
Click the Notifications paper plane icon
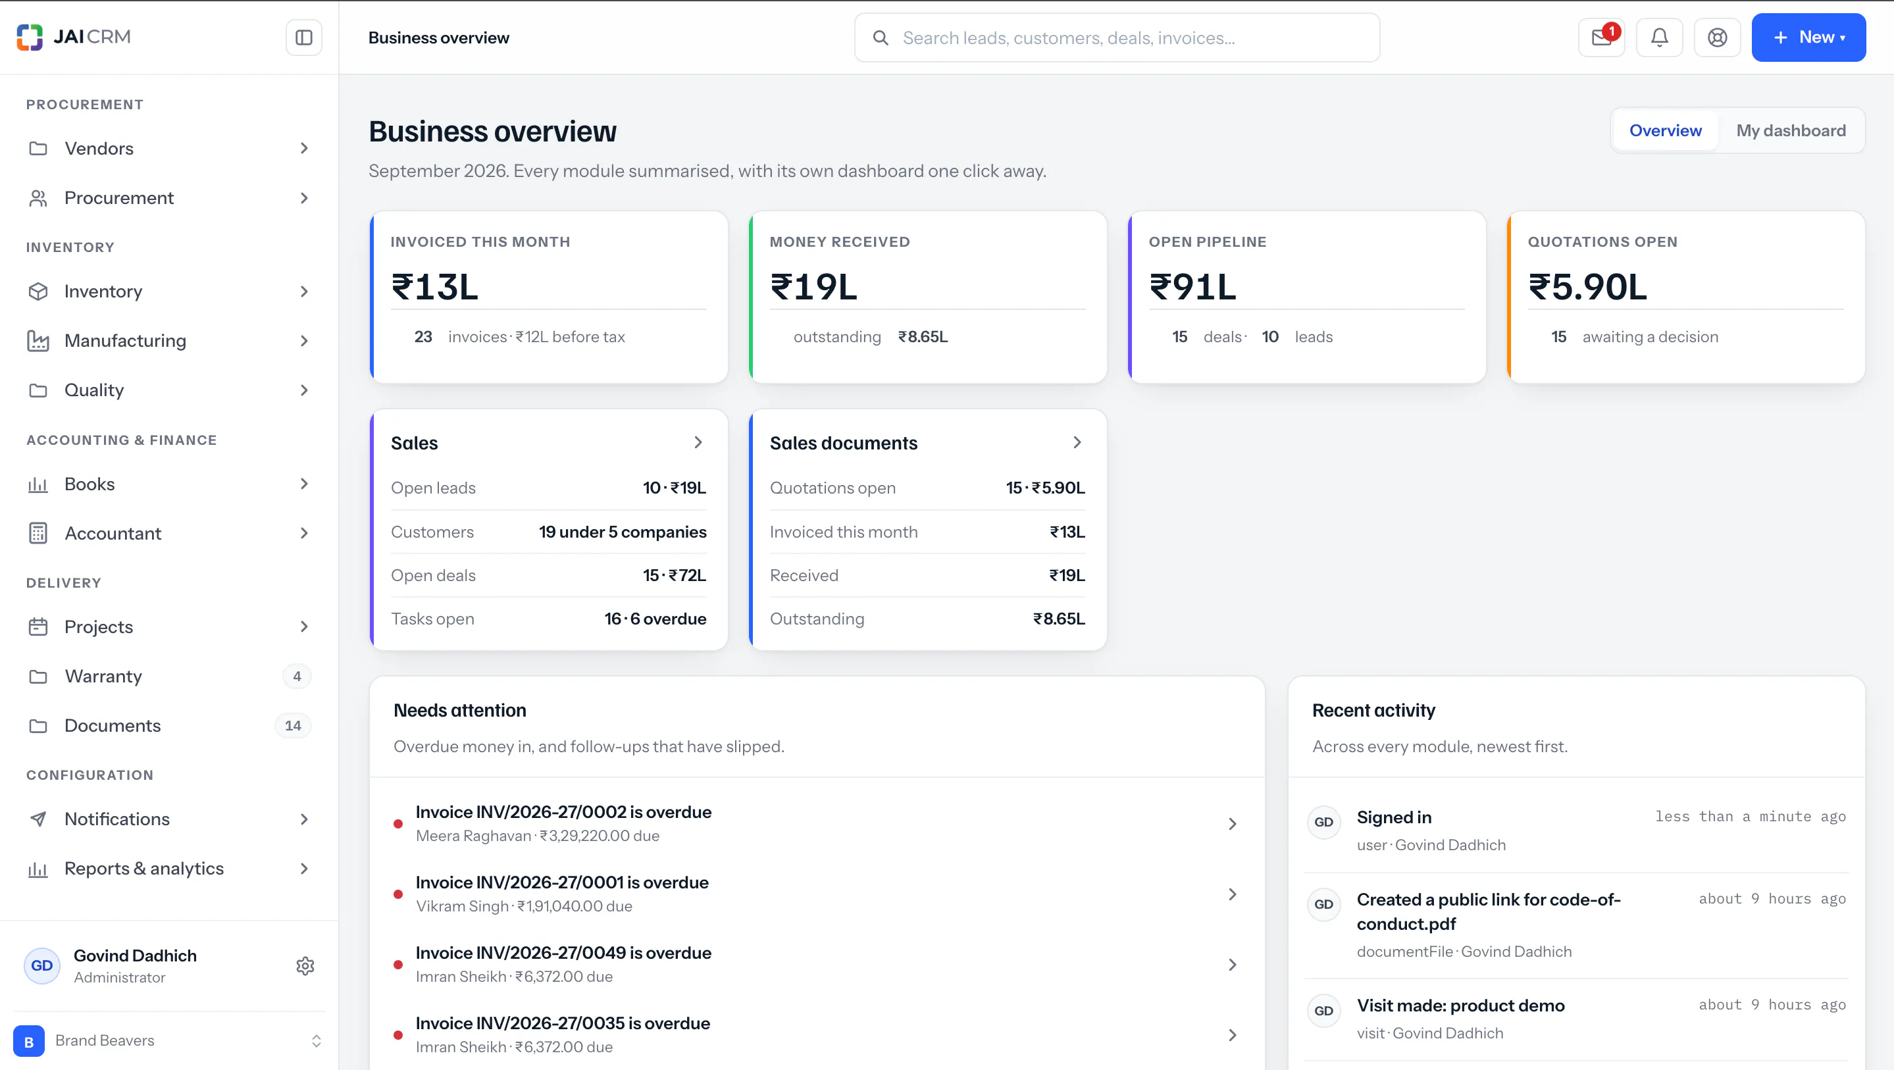[x=38, y=819]
